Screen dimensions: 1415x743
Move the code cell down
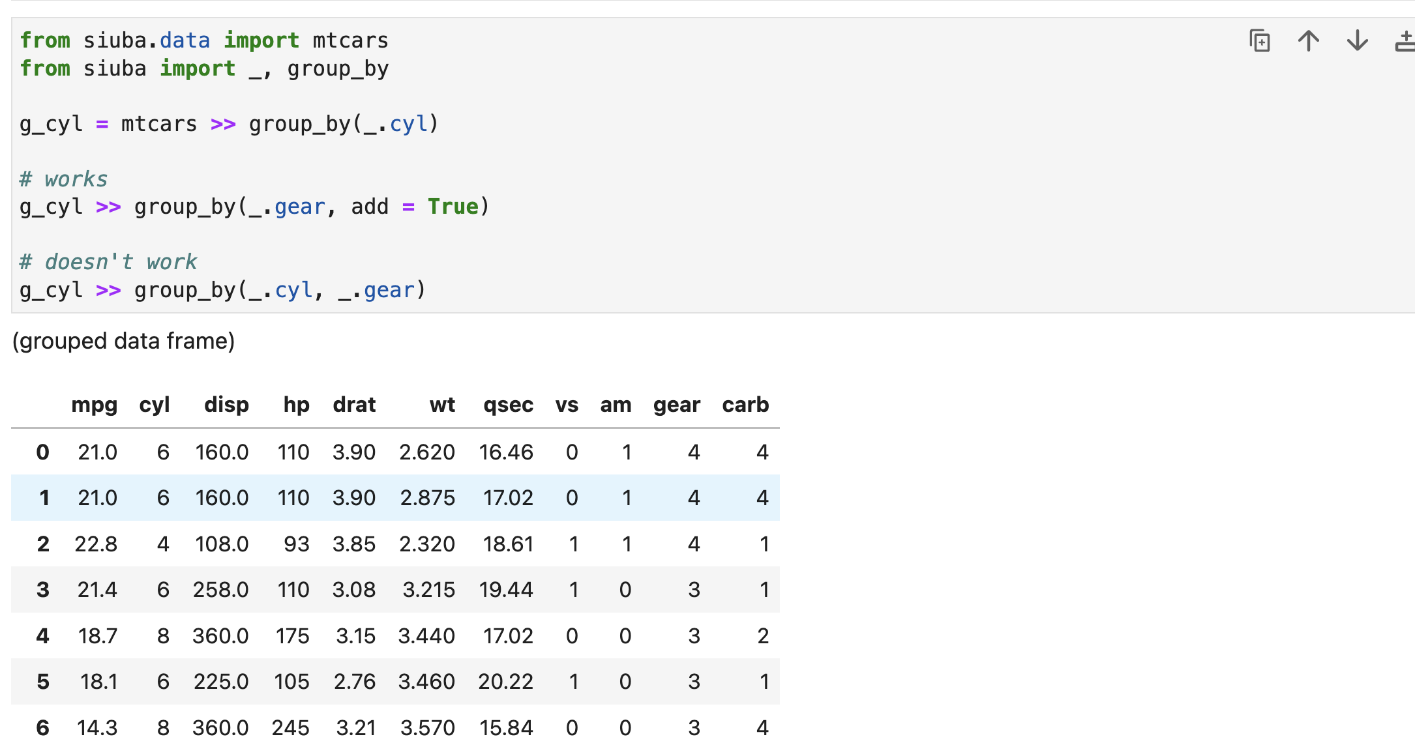(x=1357, y=40)
